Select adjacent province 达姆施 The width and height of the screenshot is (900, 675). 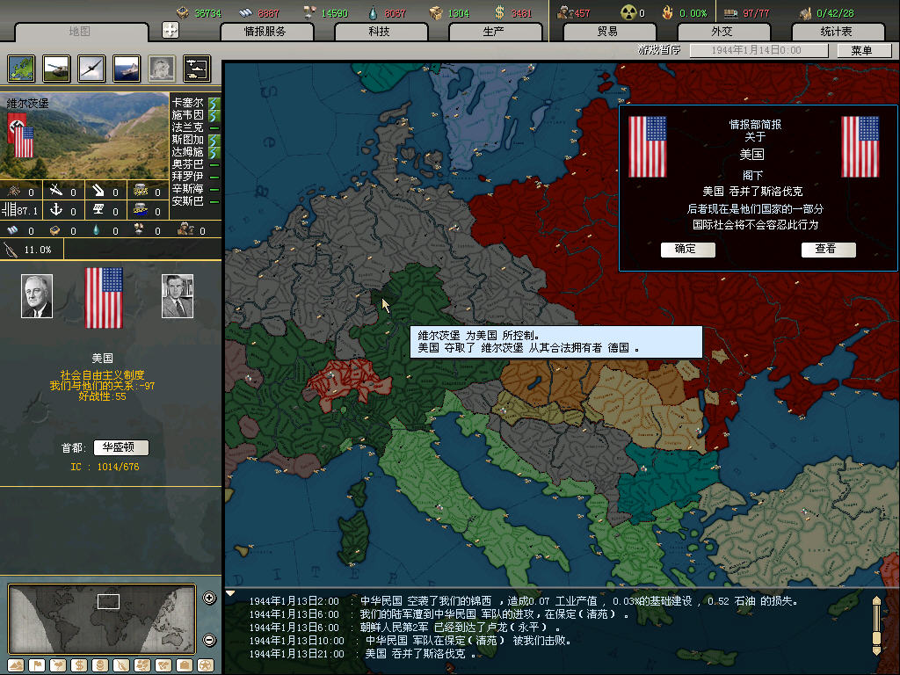pyautogui.click(x=187, y=152)
